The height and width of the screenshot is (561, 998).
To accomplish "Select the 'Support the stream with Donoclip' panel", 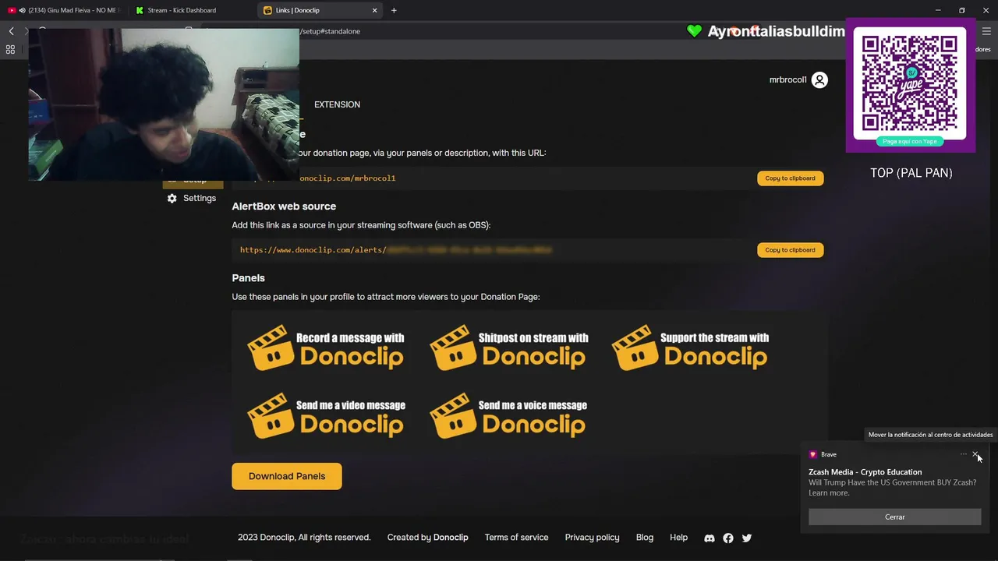I will pos(690,348).
